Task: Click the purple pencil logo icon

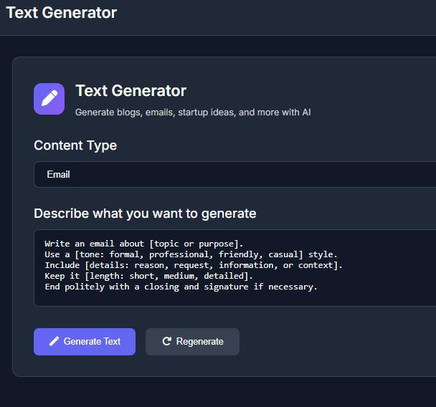Action: (49, 98)
